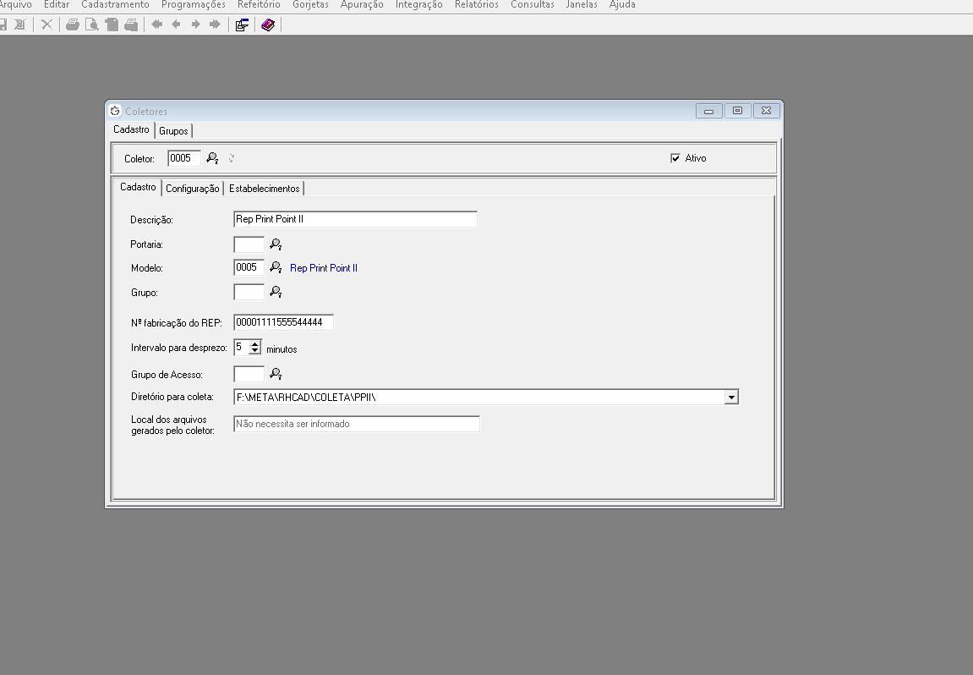Open the Cadastramento menu
Image resolution: width=973 pixels, height=675 pixels.
(115, 5)
